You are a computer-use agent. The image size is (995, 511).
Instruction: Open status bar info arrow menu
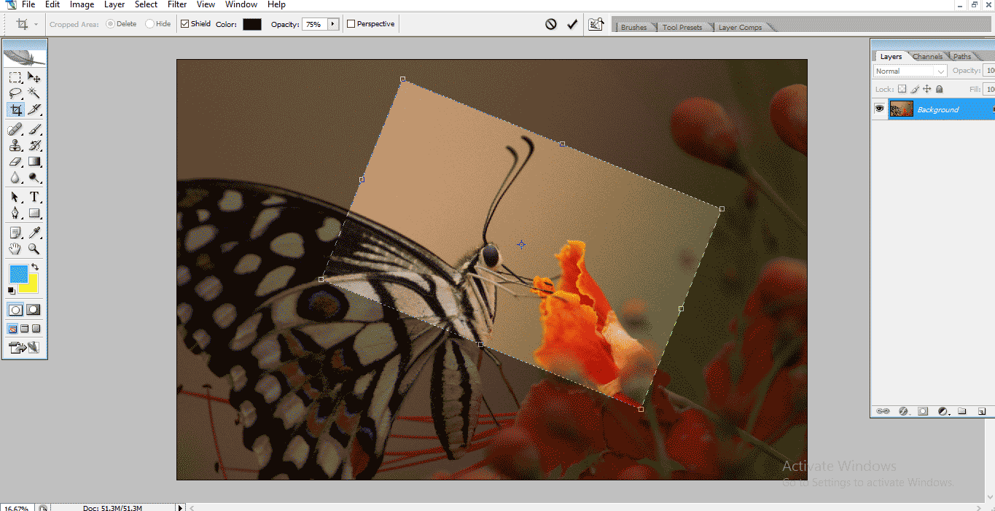click(x=181, y=507)
